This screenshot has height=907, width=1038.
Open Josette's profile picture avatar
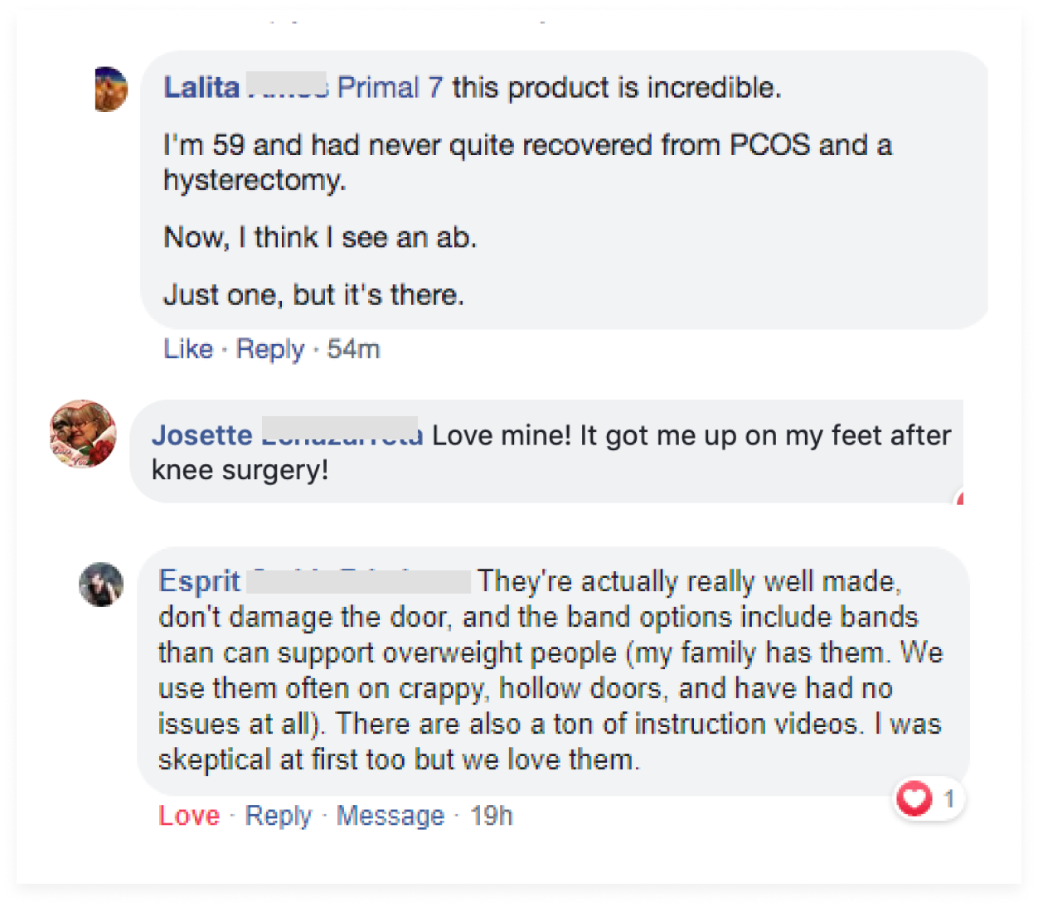[x=83, y=434]
